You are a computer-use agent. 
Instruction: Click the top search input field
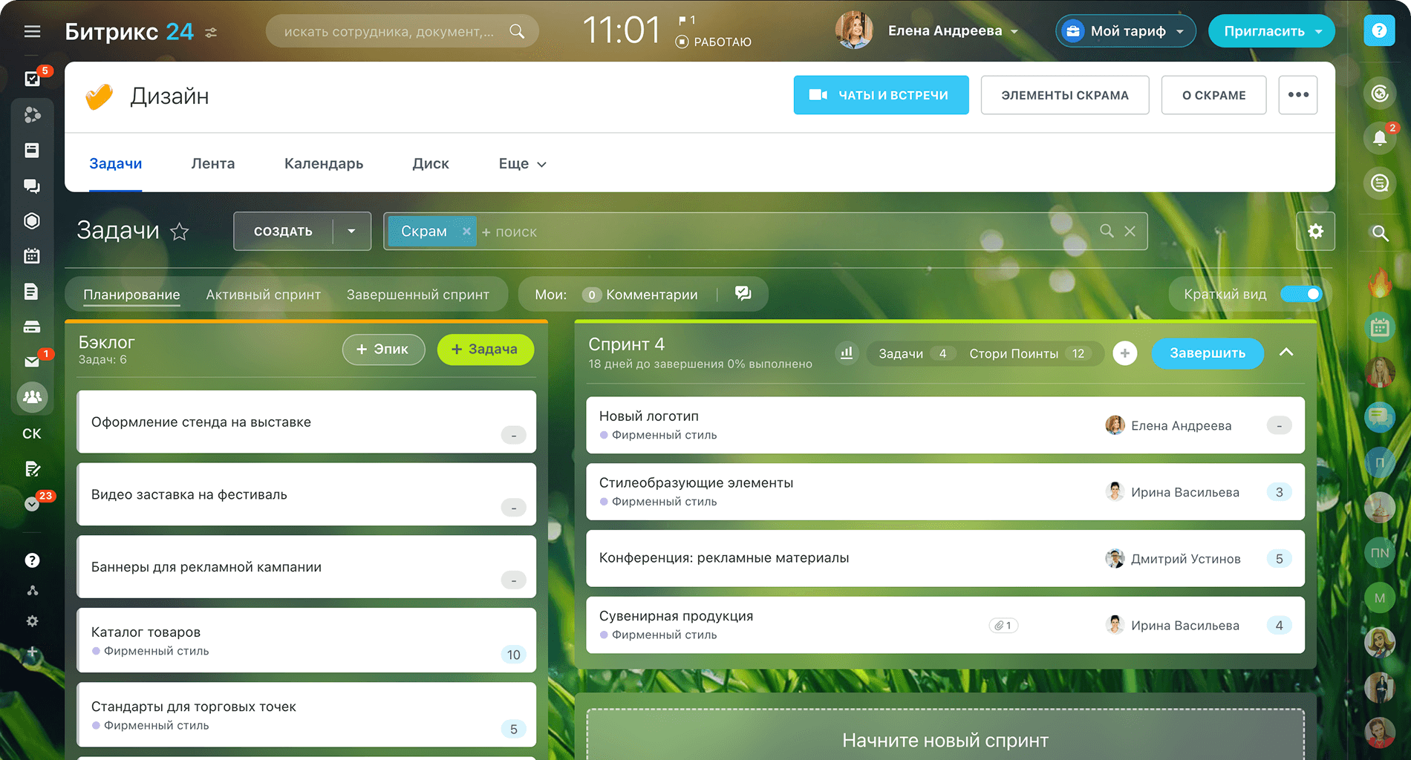coord(390,32)
